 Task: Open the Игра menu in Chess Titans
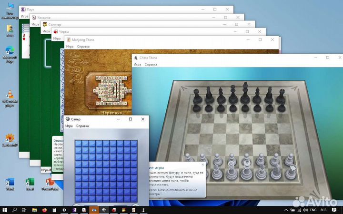[137, 64]
